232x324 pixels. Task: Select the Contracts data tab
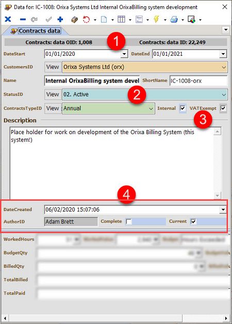[36, 31]
